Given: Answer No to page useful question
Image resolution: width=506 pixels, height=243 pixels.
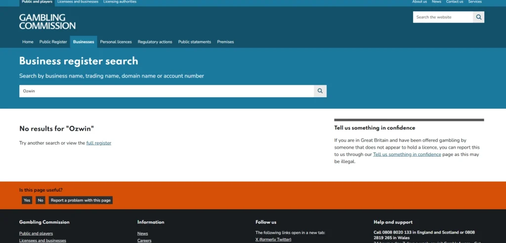Looking at the screenshot, I should coord(41,201).
